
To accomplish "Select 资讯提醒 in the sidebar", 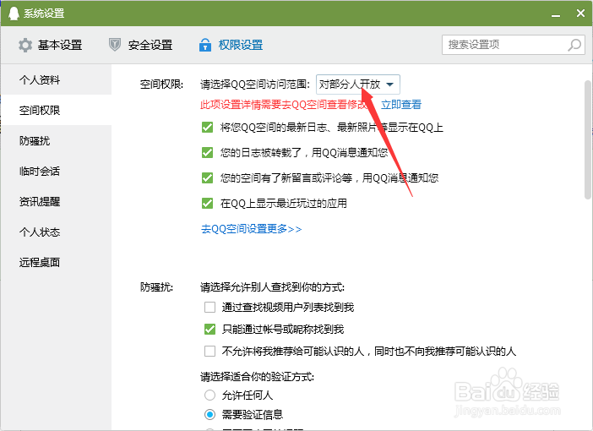I will [56, 201].
